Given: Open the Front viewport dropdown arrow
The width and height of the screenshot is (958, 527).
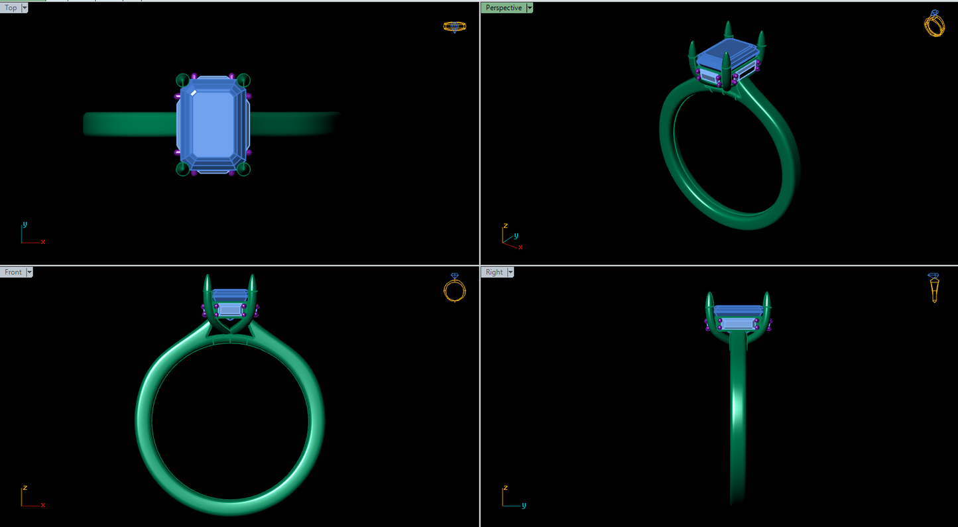Looking at the screenshot, I should [29, 272].
